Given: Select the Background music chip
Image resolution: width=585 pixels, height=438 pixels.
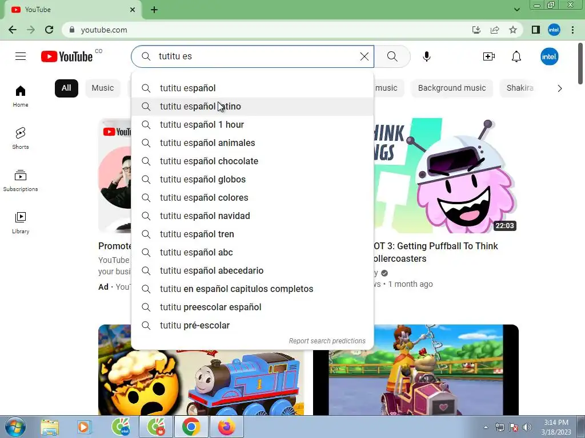Looking at the screenshot, I should (452, 88).
